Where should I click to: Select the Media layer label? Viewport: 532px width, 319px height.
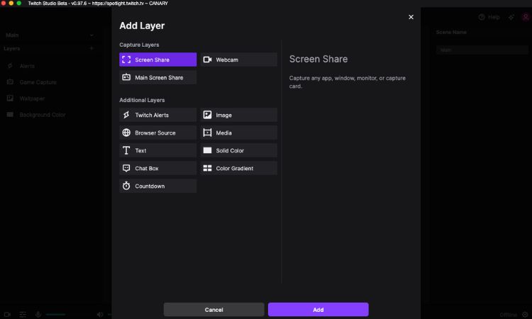pyautogui.click(x=224, y=133)
